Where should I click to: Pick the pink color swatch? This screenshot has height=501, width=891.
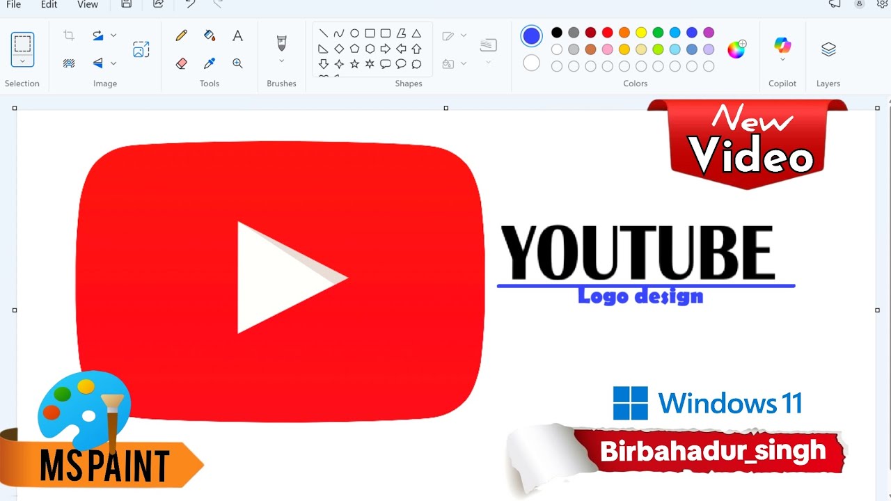pyautogui.click(x=608, y=49)
